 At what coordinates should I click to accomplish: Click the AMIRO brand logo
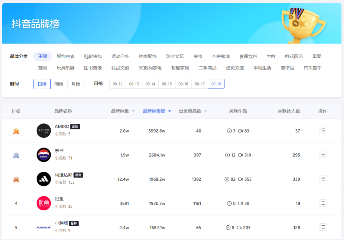44,131
